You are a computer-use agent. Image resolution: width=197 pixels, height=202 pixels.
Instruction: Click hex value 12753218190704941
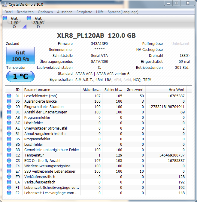(x=167, y=107)
